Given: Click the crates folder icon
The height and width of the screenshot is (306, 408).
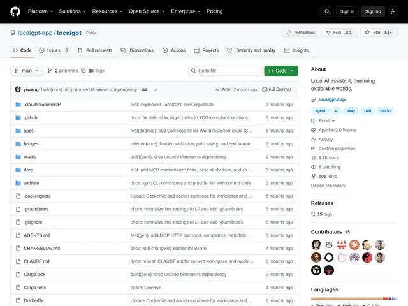Looking at the screenshot, I should 18,157.
